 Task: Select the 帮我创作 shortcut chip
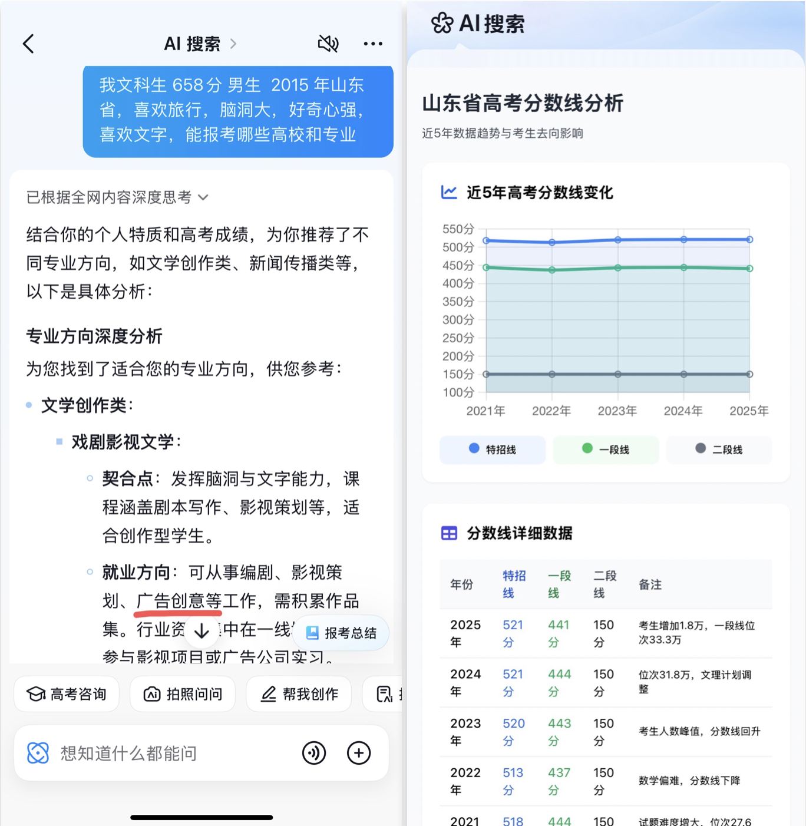[x=299, y=694]
